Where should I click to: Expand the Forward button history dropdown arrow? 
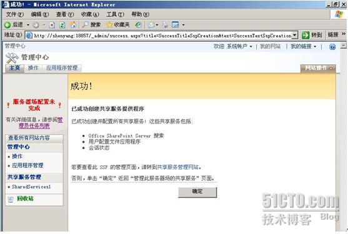pos(44,25)
